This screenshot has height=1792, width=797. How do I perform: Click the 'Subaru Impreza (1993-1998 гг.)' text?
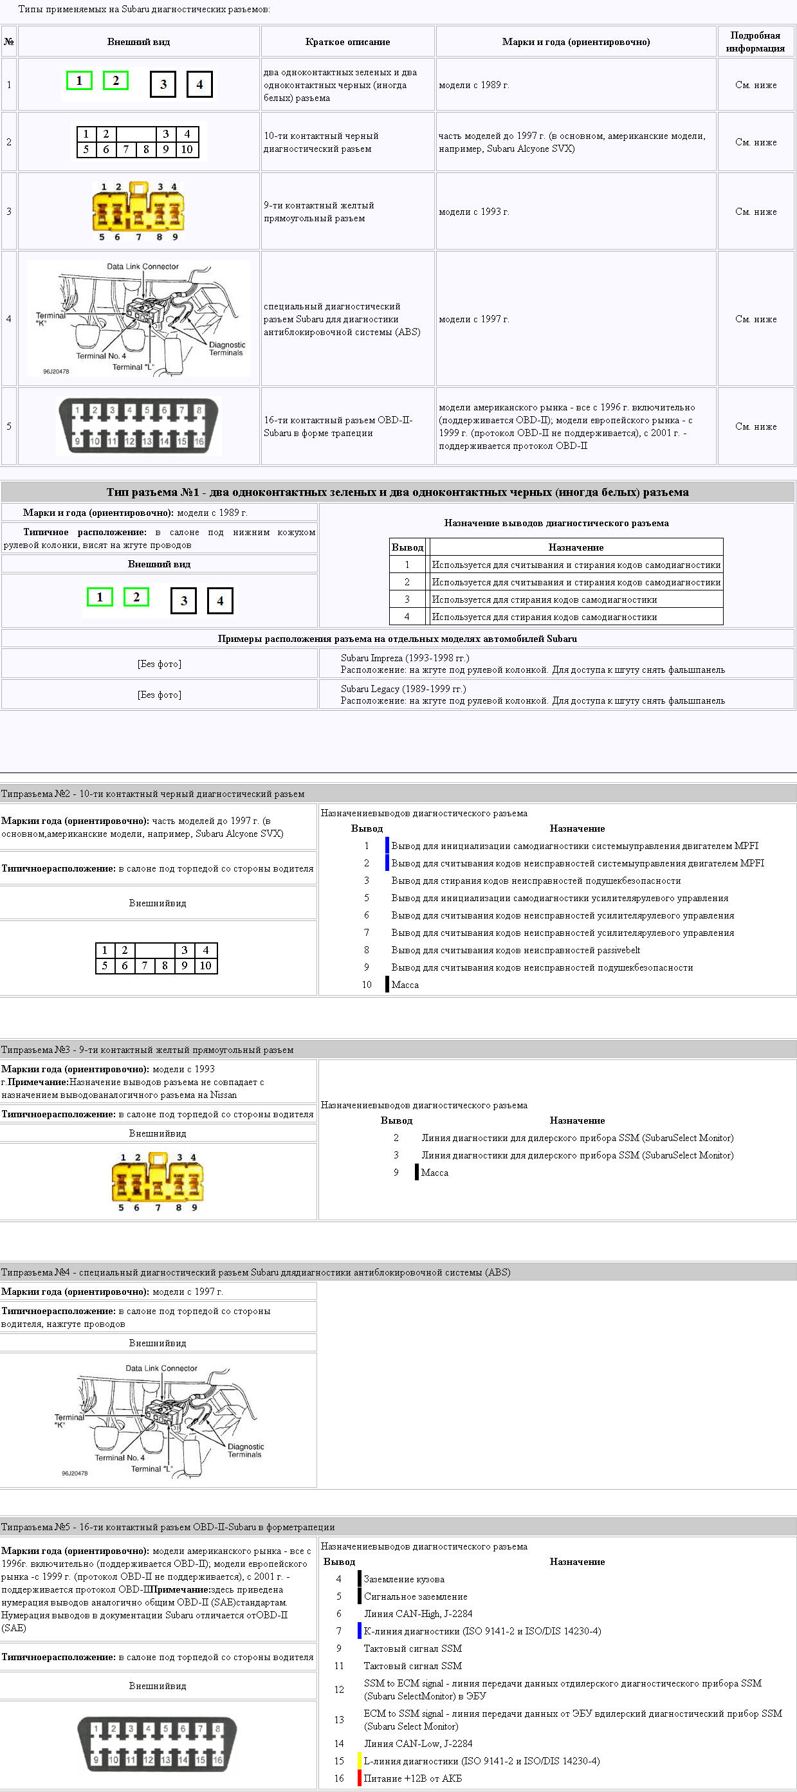[x=405, y=657]
